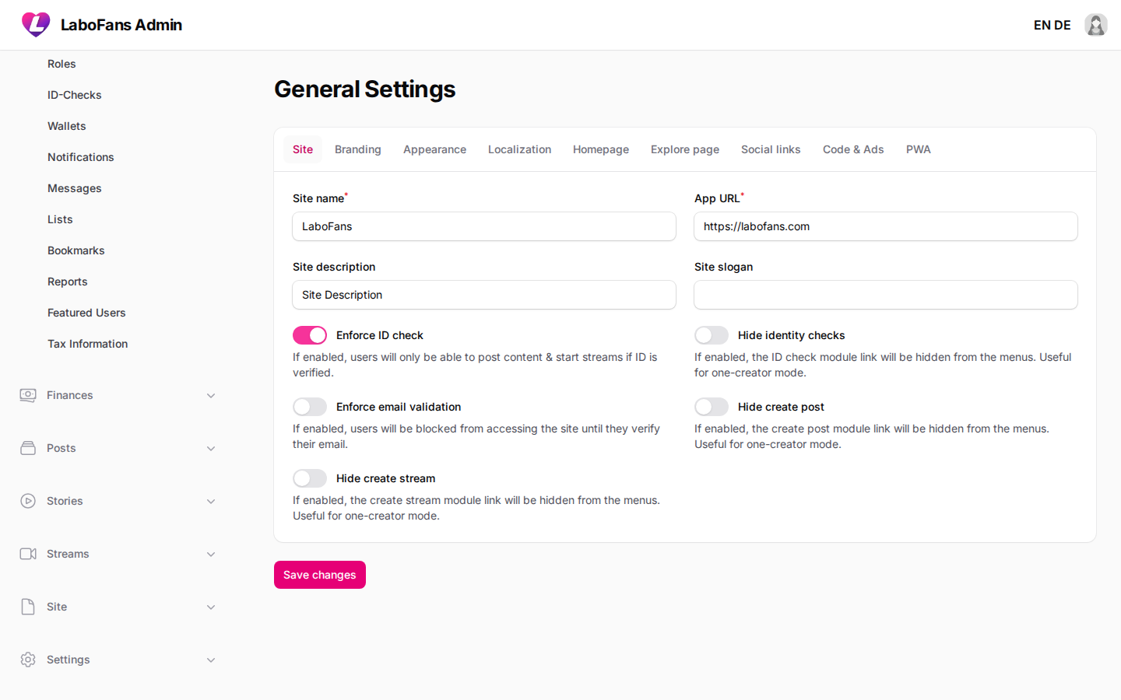Screen dimensions: 1121x700
Task: Go to the Localization tab
Action: tap(519, 149)
